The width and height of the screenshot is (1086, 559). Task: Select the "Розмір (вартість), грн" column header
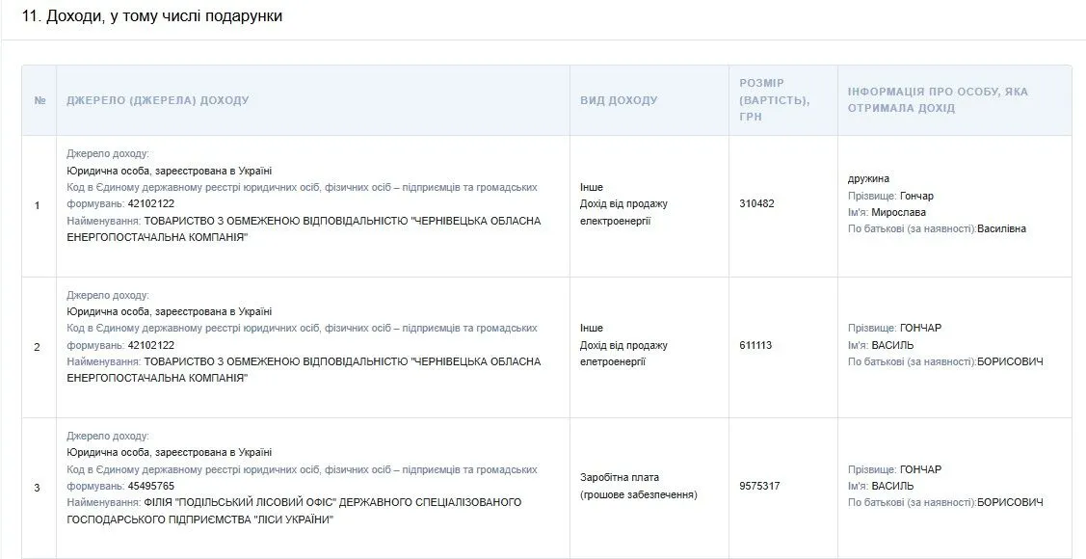click(775, 100)
